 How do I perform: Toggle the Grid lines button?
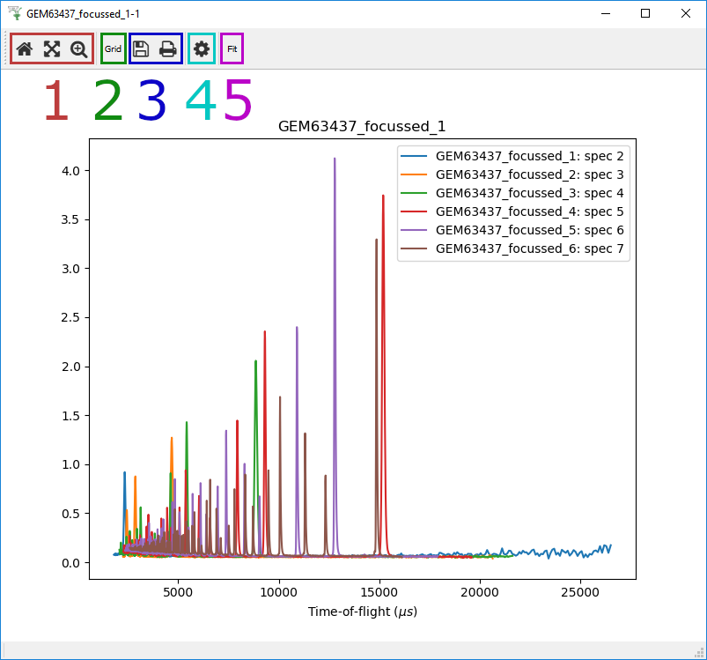pos(114,49)
